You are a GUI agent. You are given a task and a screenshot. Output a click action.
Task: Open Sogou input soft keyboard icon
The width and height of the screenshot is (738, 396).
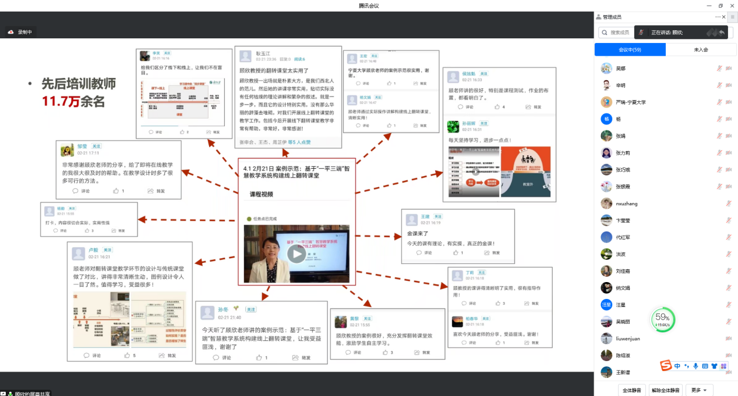pos(705,366)
